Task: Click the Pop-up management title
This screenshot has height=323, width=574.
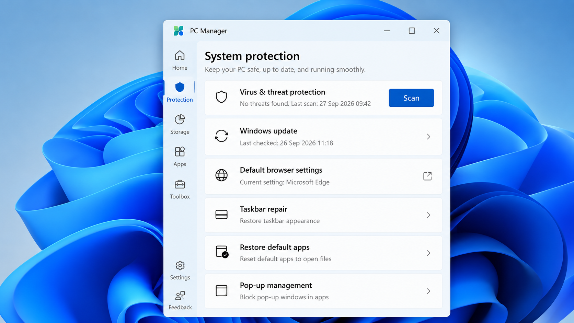Action: click(276, 285)
